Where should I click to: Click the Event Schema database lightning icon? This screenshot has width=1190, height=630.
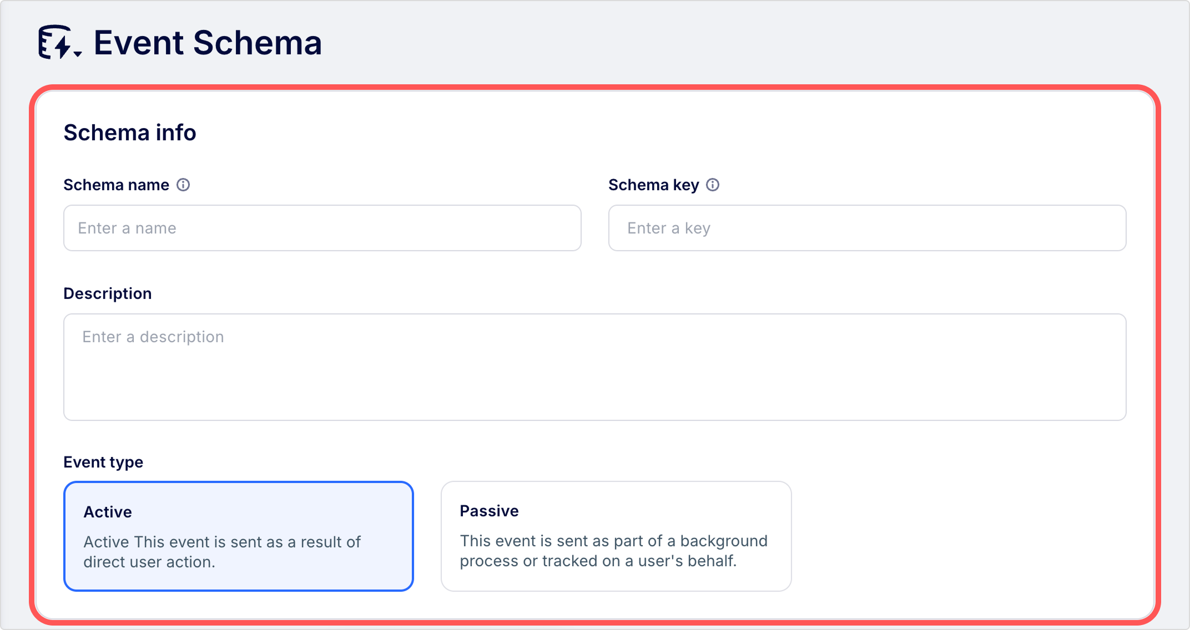coord(54,42)
